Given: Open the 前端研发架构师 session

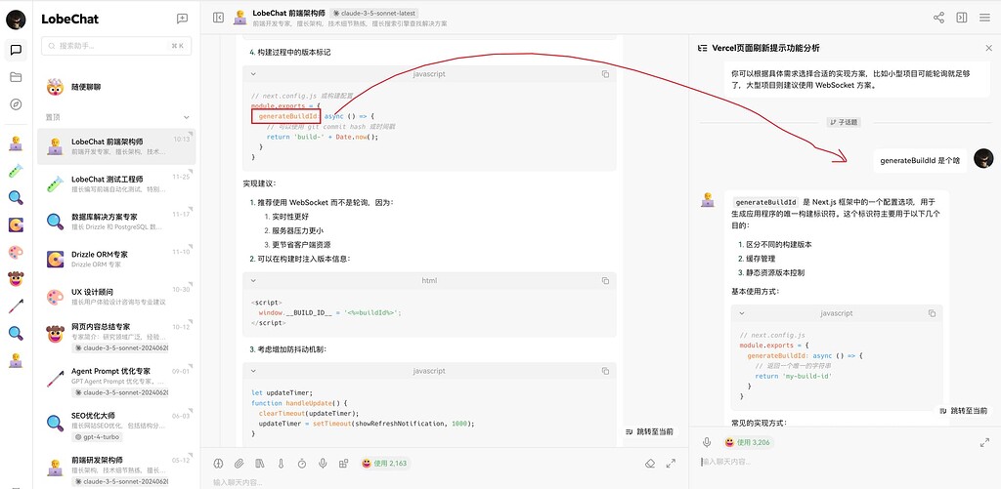Looking at the screenshot, I should click(x=116, y=469).
